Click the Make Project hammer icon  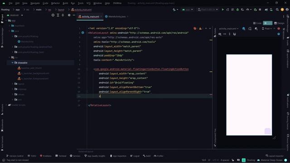(174, 10)
